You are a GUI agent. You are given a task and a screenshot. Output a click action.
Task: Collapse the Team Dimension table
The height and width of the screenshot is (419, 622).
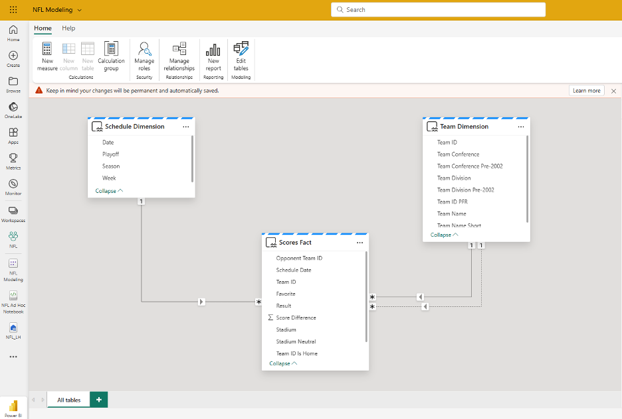point(445,235)
